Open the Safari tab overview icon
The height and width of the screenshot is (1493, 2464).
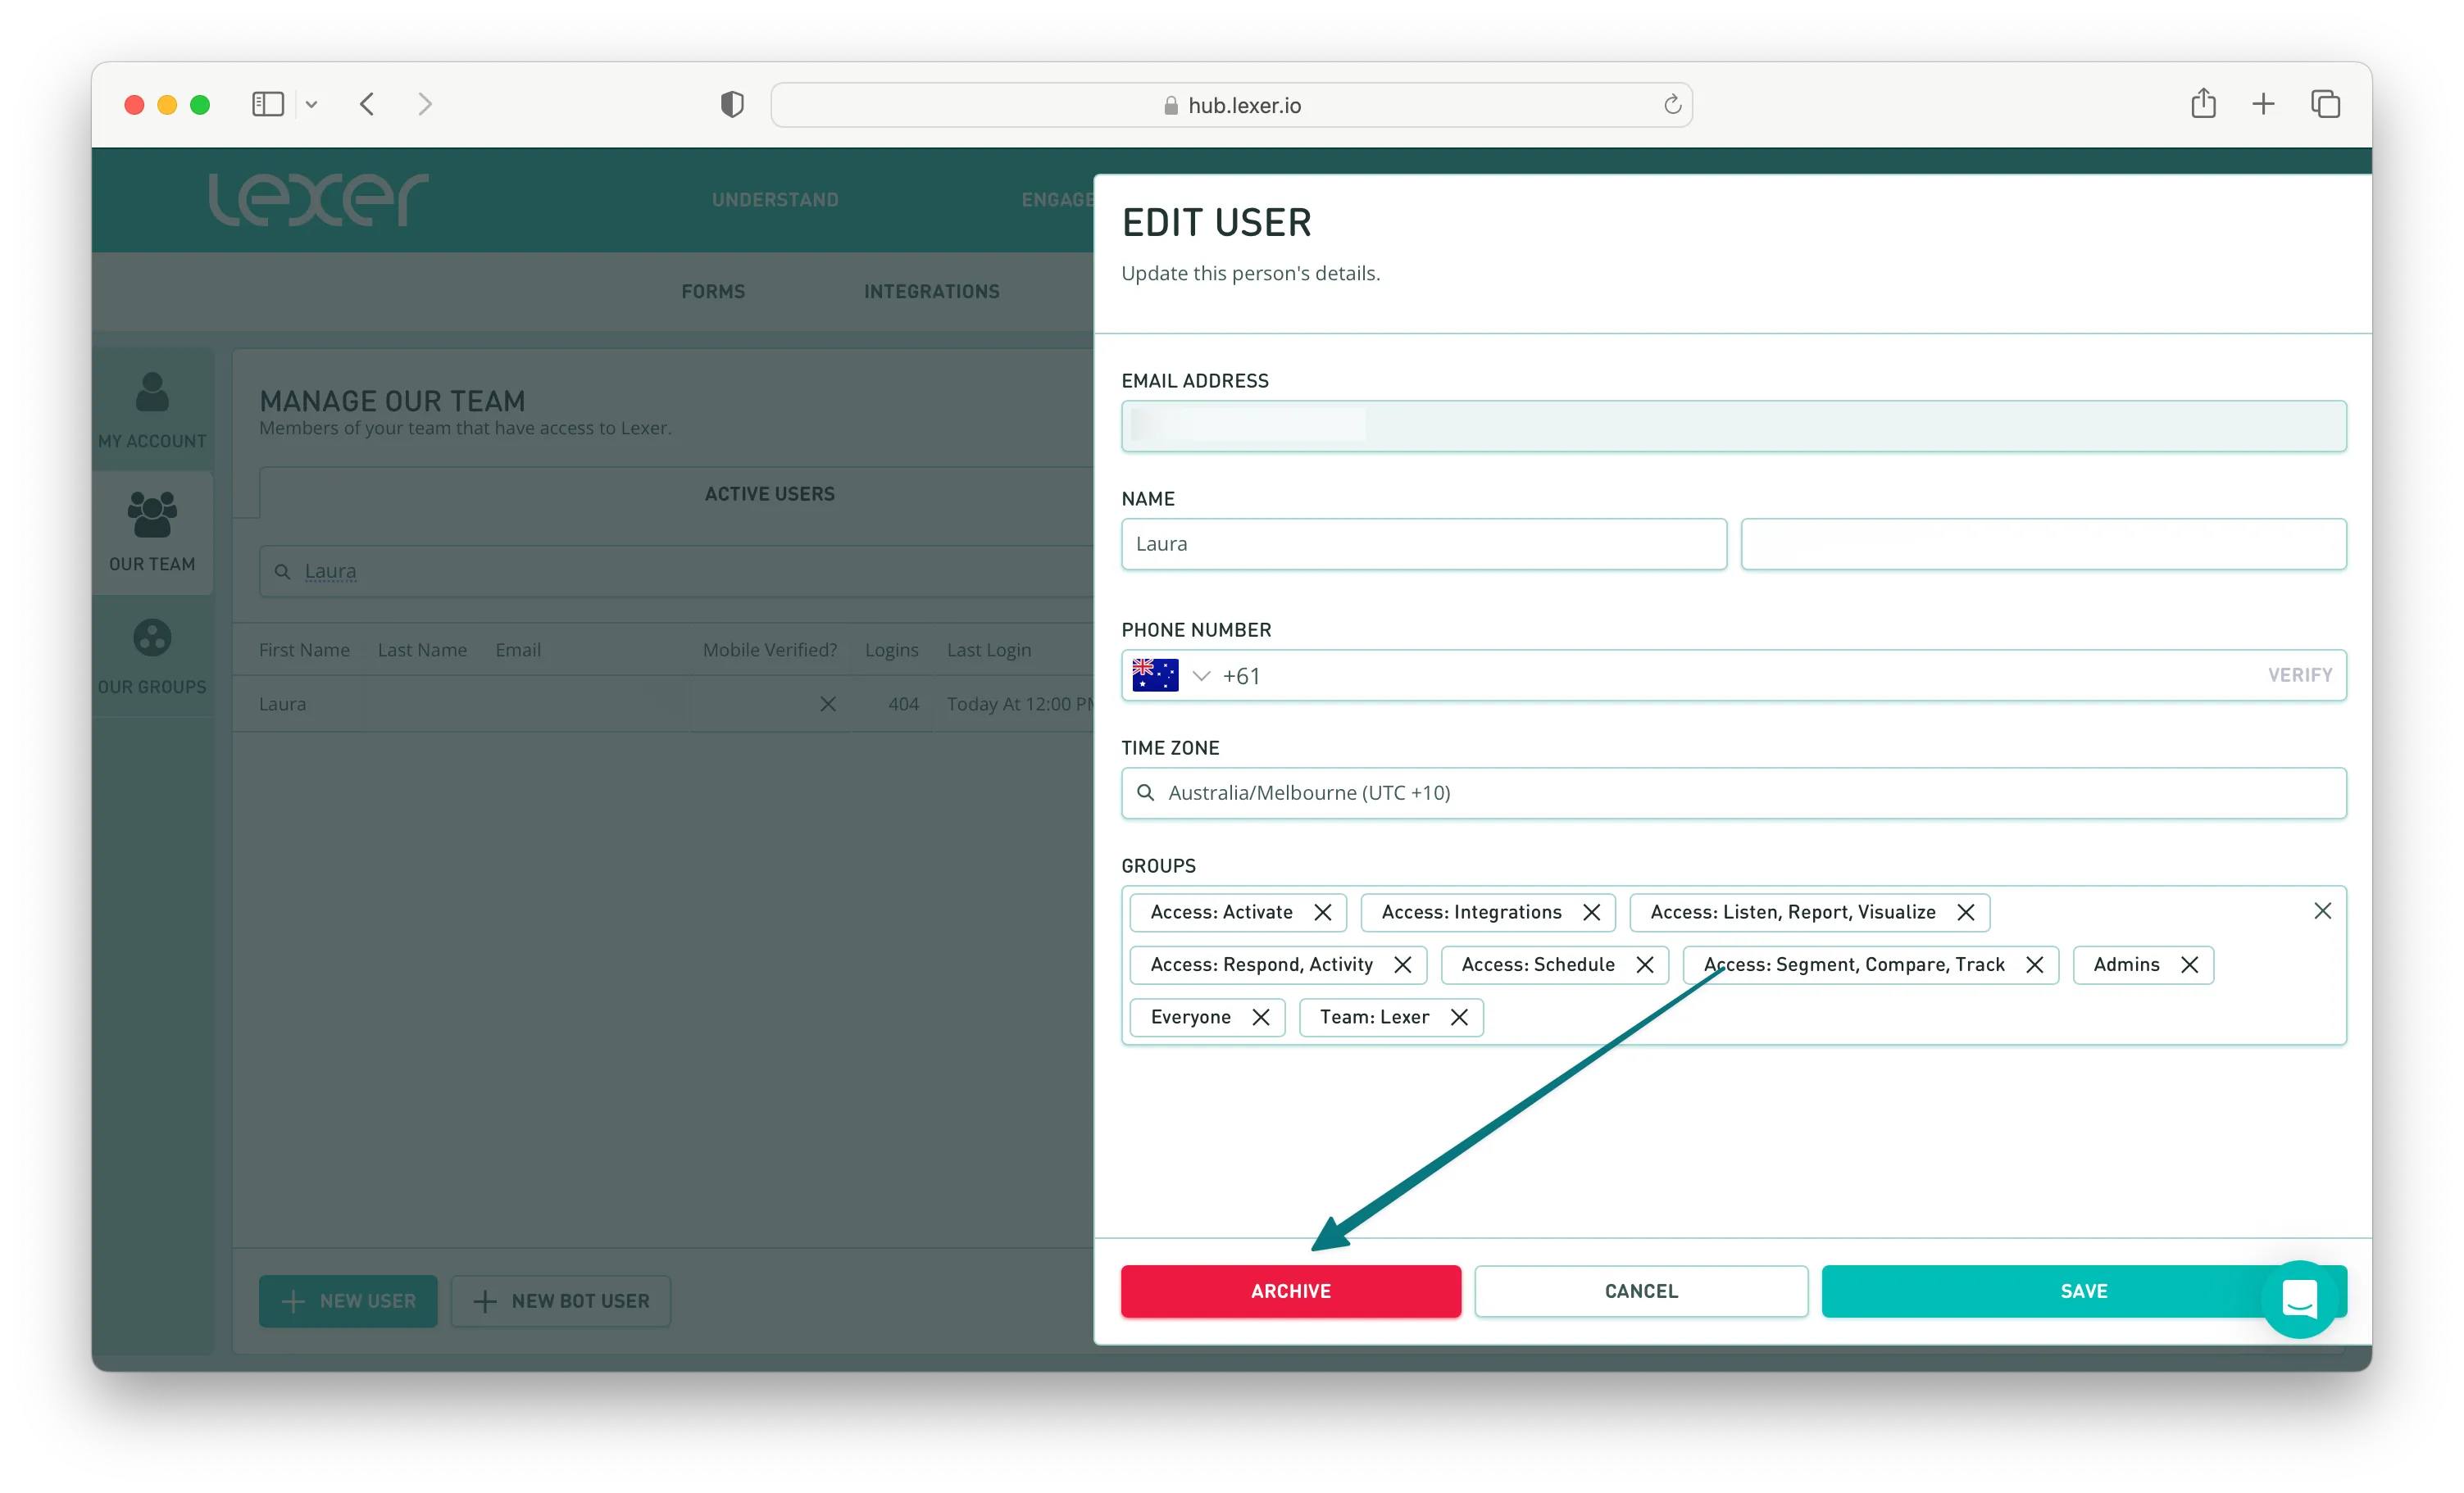(2325, 104)
